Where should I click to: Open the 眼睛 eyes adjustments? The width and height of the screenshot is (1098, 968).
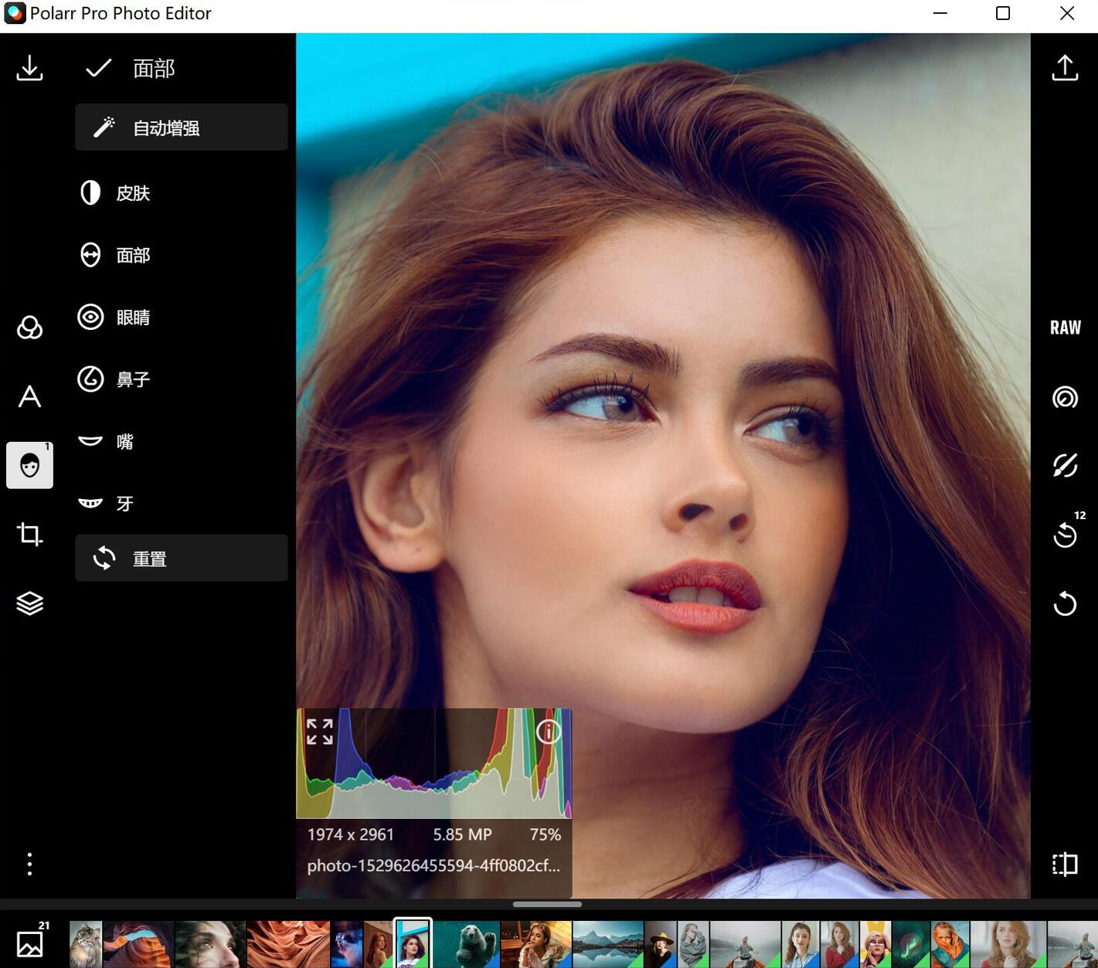182,317
